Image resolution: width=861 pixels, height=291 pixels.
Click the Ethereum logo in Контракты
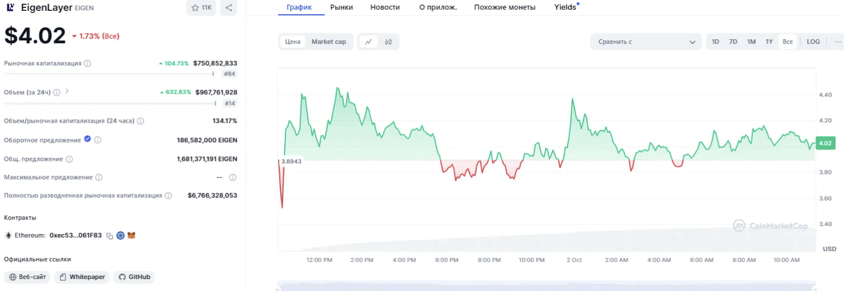coord(9,235)
